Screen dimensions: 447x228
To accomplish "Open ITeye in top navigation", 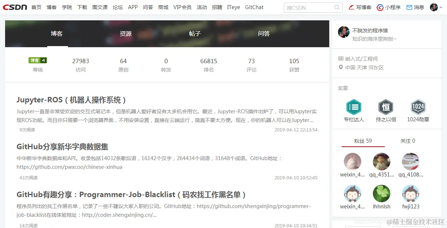I will click(234, 7).
